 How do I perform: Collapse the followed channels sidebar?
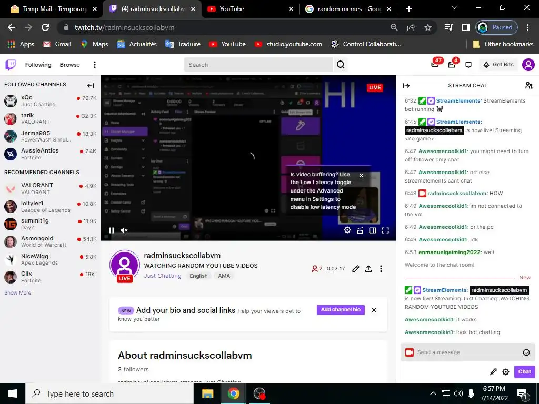tap(91, 86)
